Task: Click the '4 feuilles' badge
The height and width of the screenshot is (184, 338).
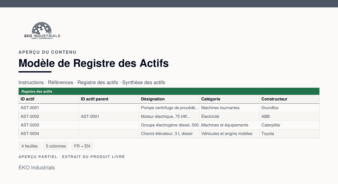Action: 30,146
